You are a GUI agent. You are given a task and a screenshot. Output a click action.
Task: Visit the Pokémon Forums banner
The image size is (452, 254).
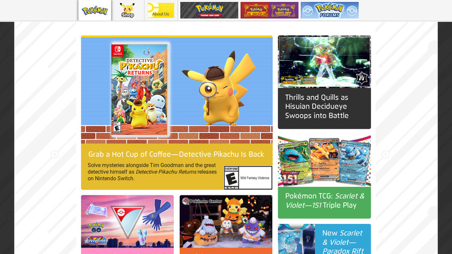click(x=330, y=10)
